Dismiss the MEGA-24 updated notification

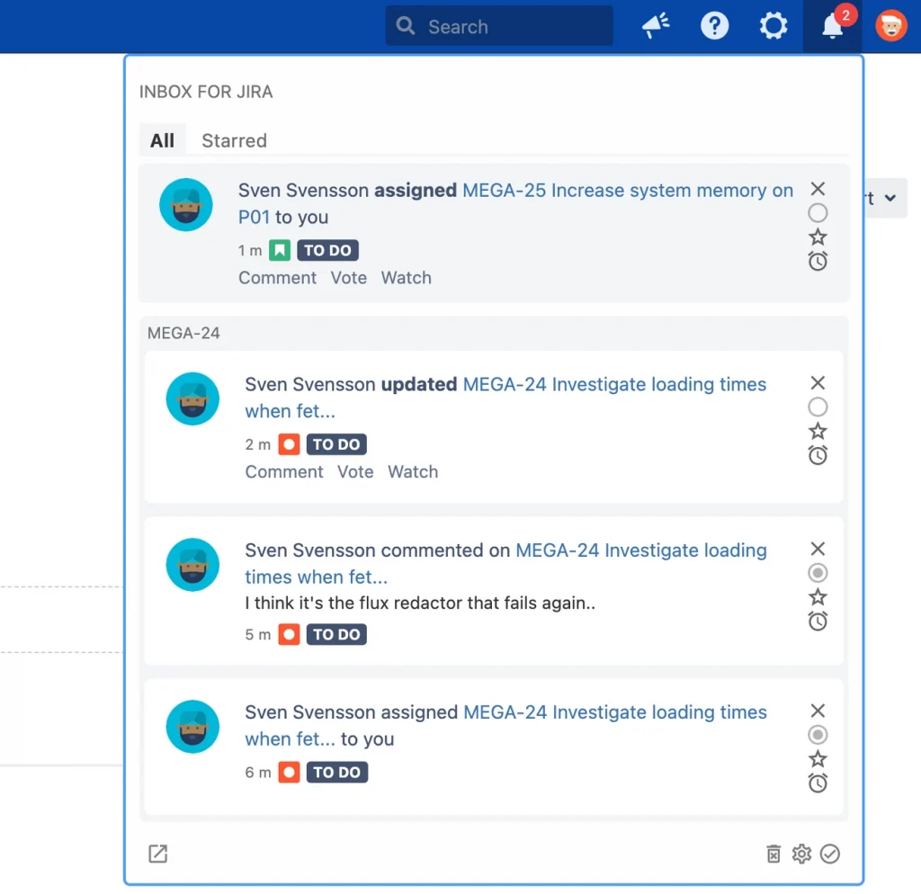(x=817, y=383)
